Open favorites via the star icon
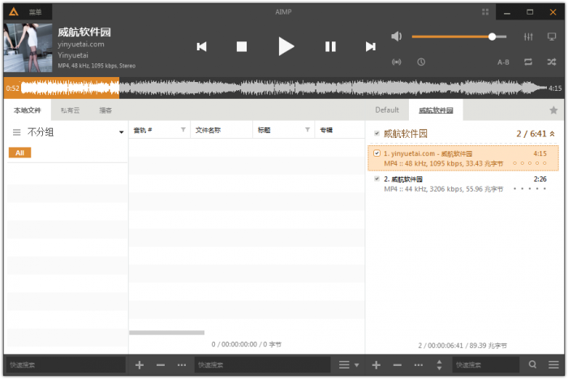Screen dimensions: 568x379 pos(553,110)
